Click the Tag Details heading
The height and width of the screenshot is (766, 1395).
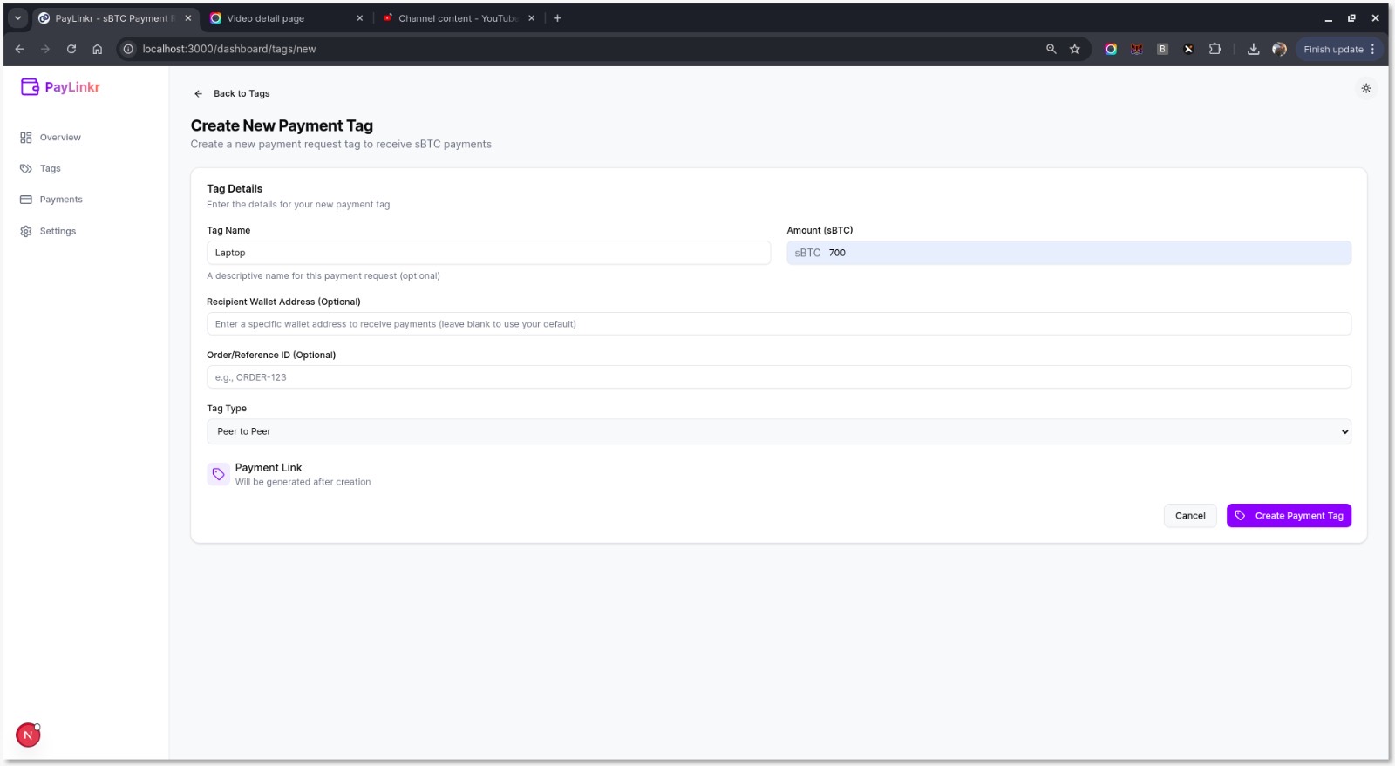pos(235,188)
